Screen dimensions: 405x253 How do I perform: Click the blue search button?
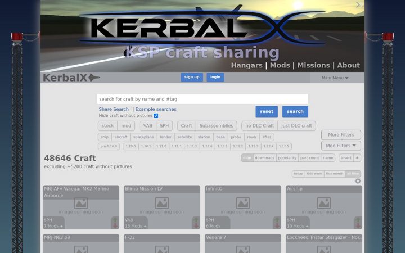pyautogui.click(x=295, y=111)
